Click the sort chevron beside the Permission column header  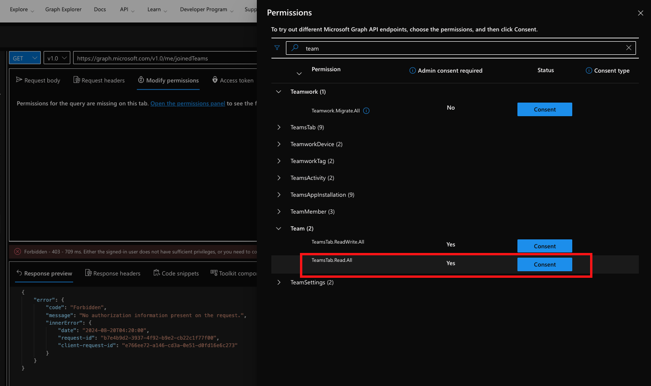click(299, 74)
